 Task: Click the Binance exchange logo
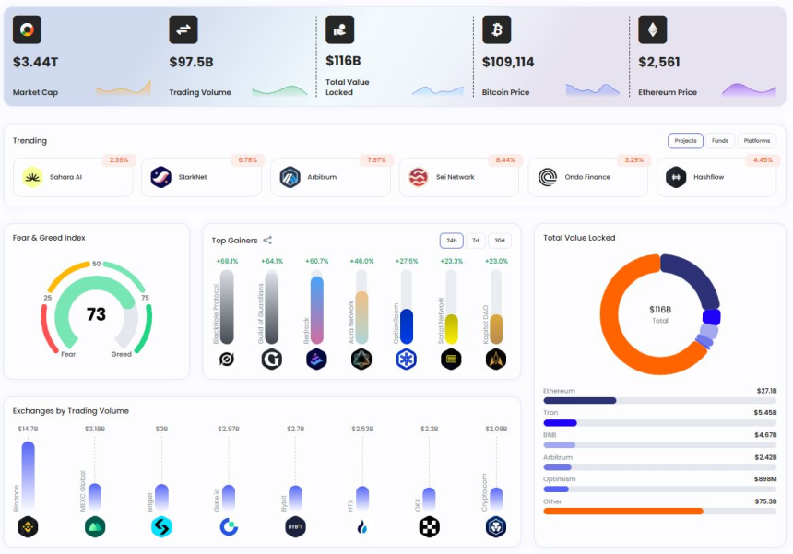pos(28,527)
